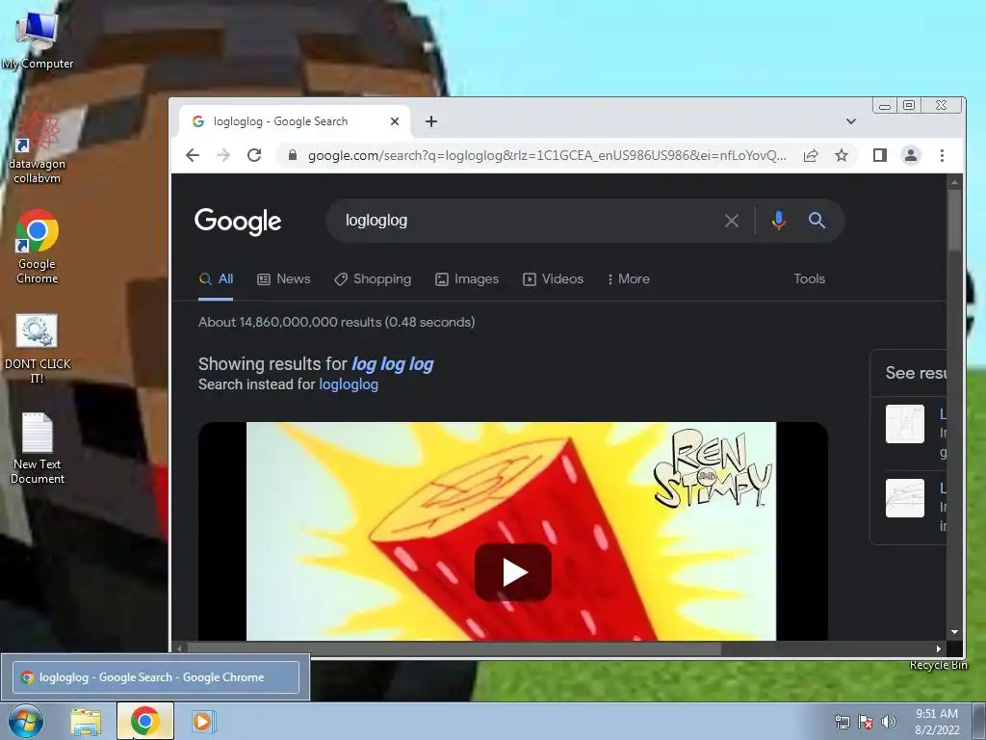
Task: Open the Windows Start button
Action: (x=26, y=721)
